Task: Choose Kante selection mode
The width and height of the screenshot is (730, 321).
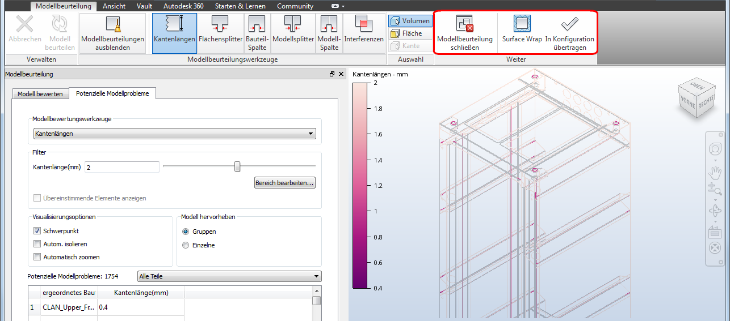Action: (410, 46)
